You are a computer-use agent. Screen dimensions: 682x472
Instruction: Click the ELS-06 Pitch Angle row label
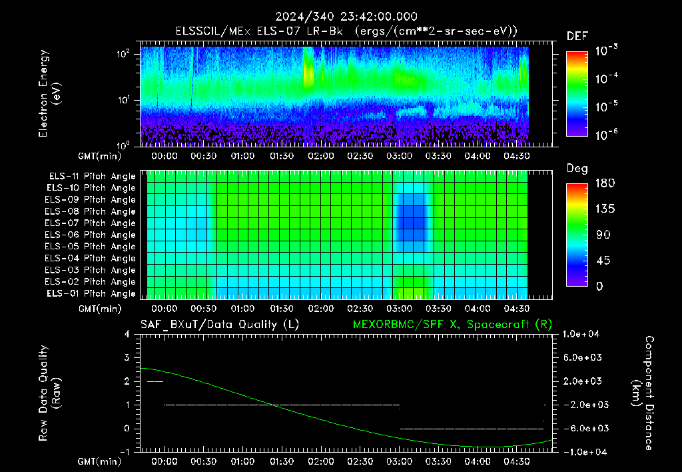(91, 235)
